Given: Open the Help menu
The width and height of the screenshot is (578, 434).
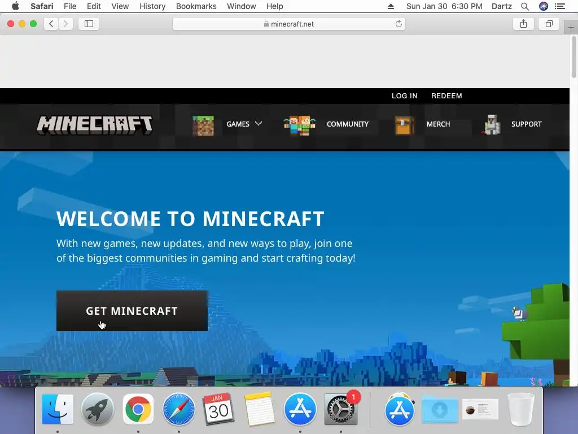Looking at the screenshot, I should point(275,6).
